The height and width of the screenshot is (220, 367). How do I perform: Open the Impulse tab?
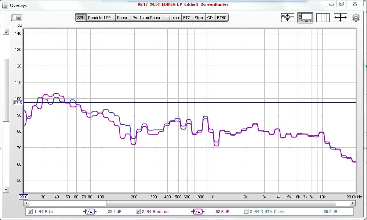(172, 18)
